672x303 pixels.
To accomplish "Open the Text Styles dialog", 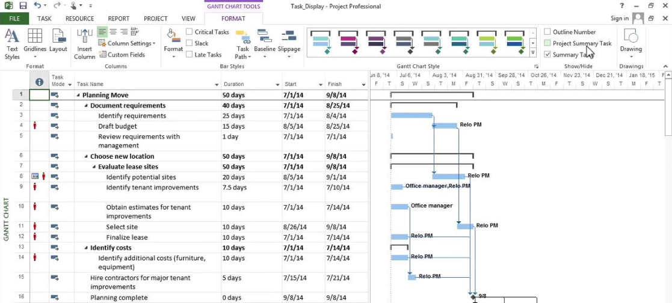I will [x=12, y=44].
